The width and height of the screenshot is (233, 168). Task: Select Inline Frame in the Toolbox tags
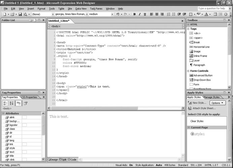click(200, 56)
